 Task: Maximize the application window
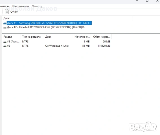(x=147, y=1)
